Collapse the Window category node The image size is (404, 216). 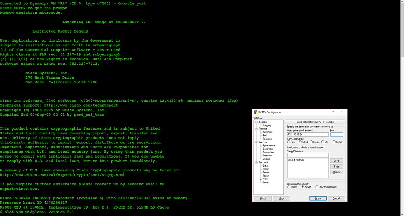tap(257, 142)
